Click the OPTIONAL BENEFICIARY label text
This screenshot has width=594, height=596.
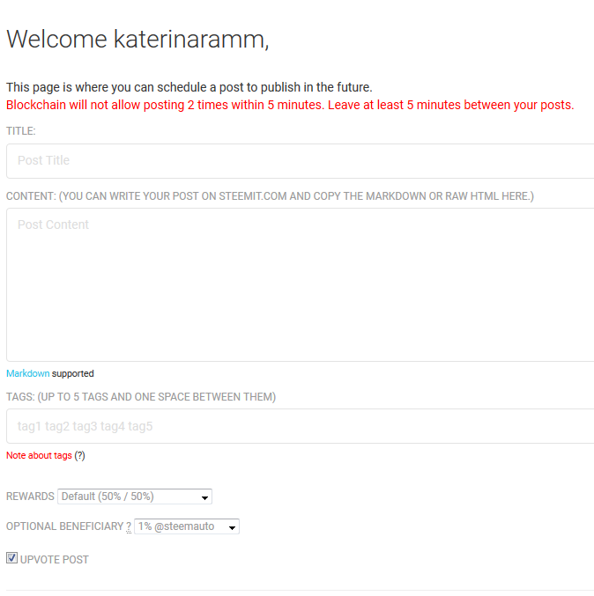click(x=64, y=526)
